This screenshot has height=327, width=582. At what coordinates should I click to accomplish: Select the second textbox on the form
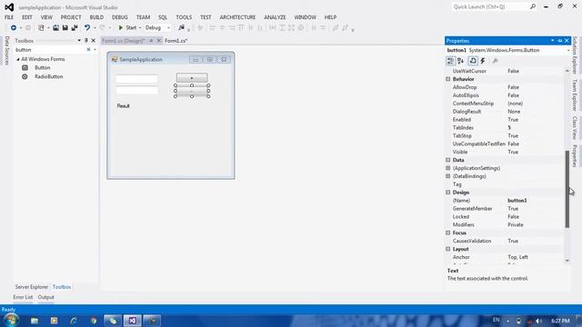[x=136, y=90]
